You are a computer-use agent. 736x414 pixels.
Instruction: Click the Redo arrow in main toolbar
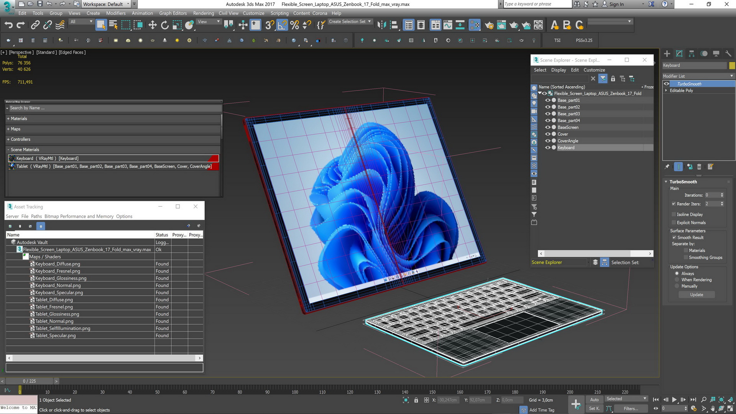21,25
